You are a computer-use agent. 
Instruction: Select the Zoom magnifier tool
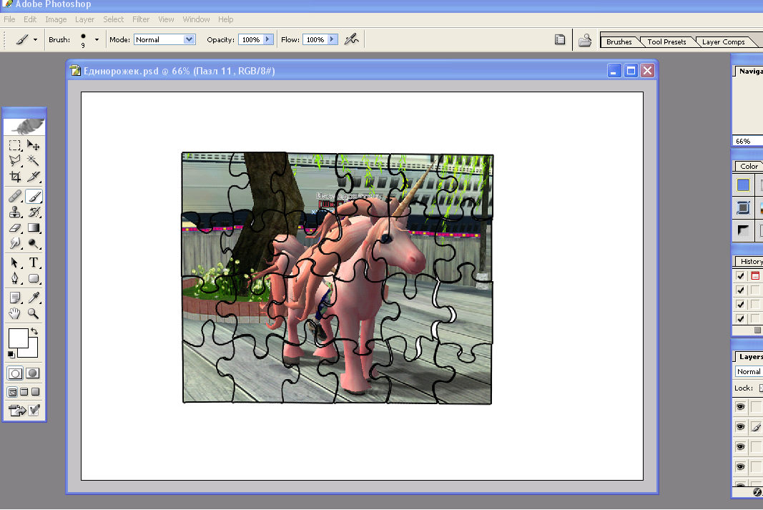click(34, 313)
